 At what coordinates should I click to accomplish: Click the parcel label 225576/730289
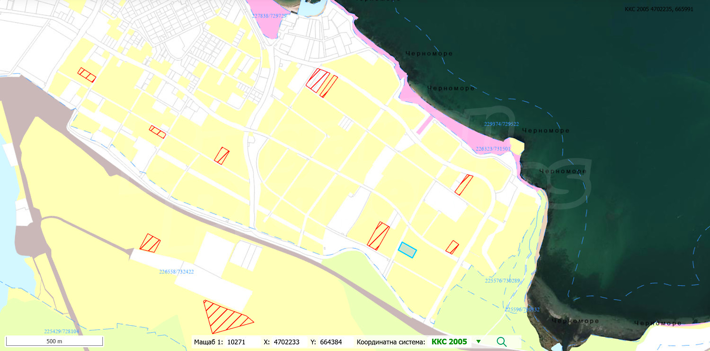pyautogui.click(x=502, y=281)
